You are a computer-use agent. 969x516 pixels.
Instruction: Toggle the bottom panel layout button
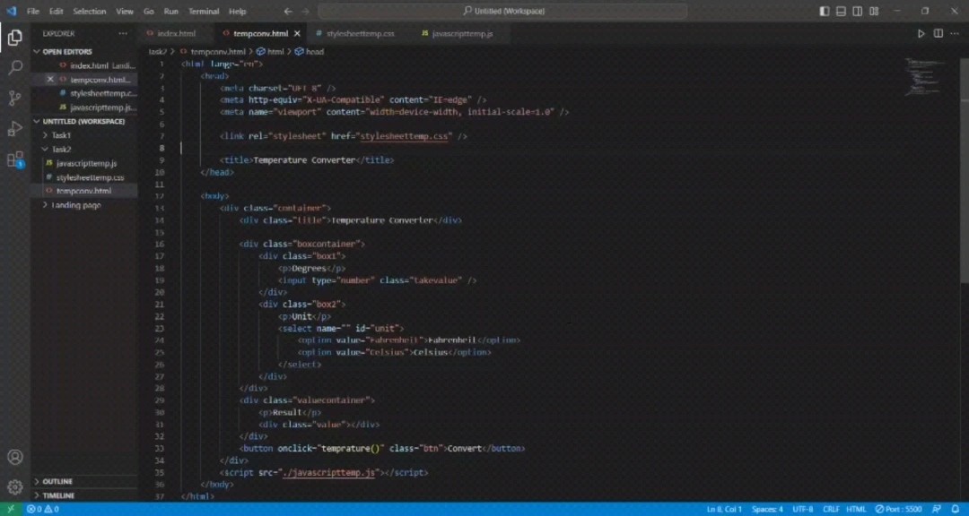[841, 12]
